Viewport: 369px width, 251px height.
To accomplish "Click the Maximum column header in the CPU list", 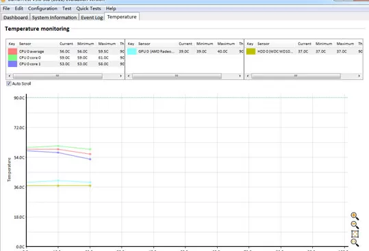I will pyautogui.click(x=107, y=44).
